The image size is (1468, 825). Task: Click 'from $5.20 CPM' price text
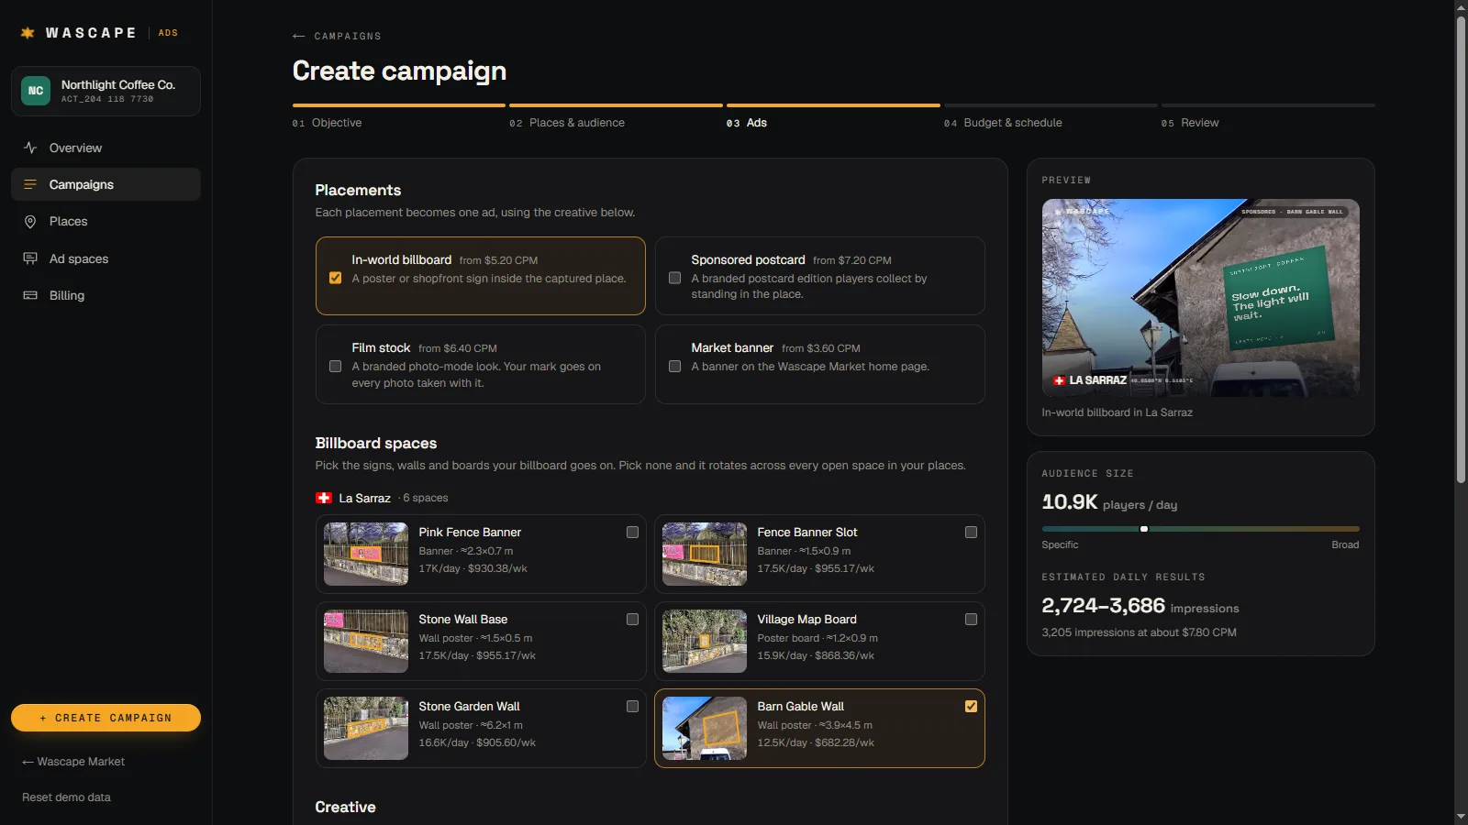pos(498,260)
